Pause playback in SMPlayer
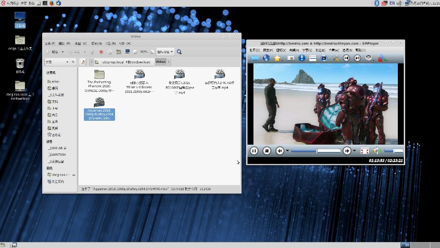 [254, 151]
